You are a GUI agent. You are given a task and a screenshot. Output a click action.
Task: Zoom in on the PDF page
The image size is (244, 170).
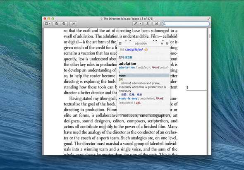click(x=64, y=24)
